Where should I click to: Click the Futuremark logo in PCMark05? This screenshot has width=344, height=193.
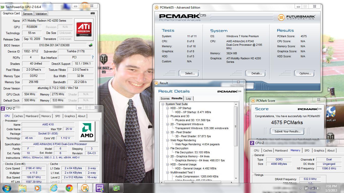pyautogui.click(x=297, y=17)
